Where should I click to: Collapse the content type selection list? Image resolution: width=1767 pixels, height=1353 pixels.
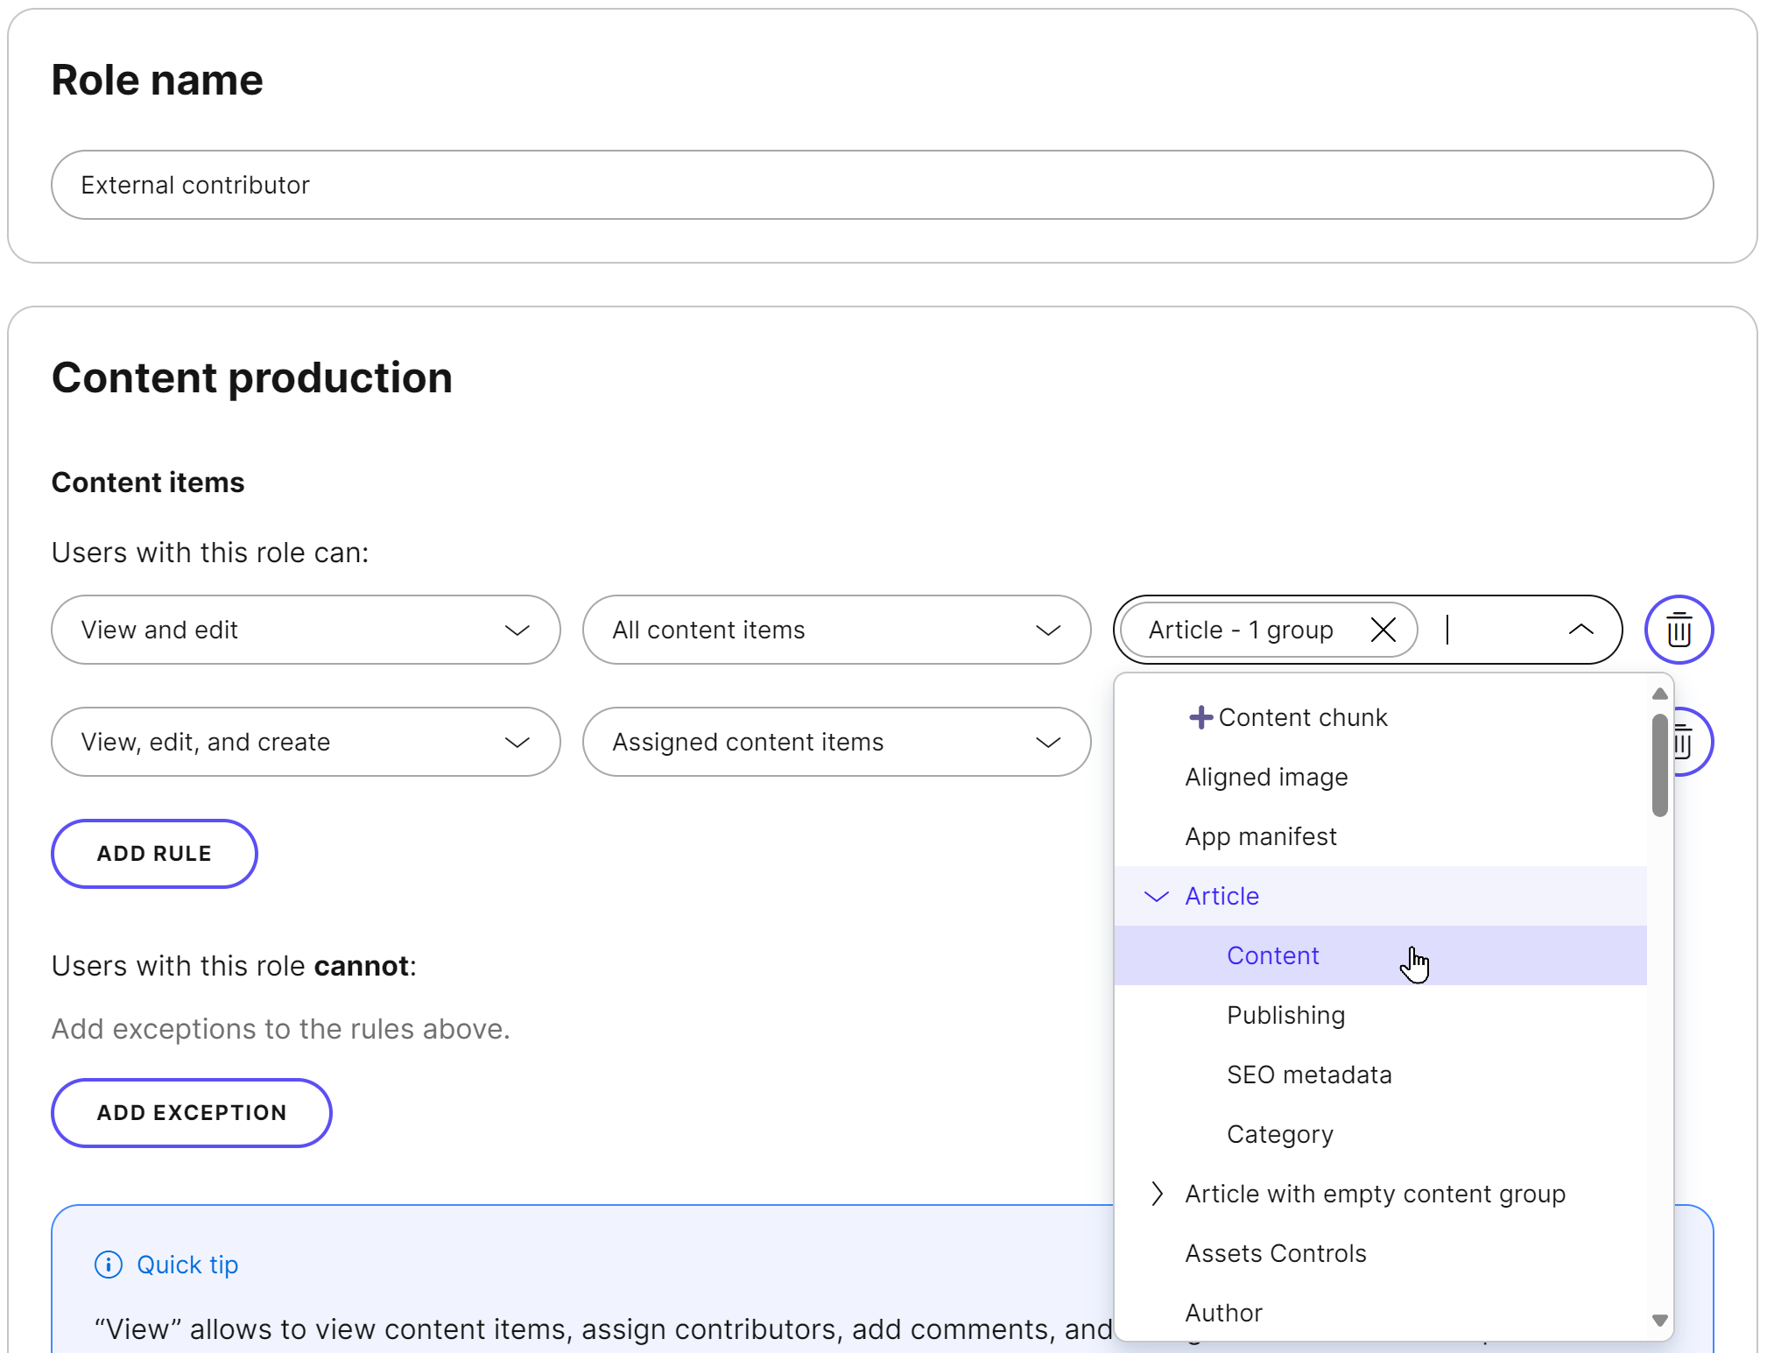pyautogui.click(x=1580, y=630)
